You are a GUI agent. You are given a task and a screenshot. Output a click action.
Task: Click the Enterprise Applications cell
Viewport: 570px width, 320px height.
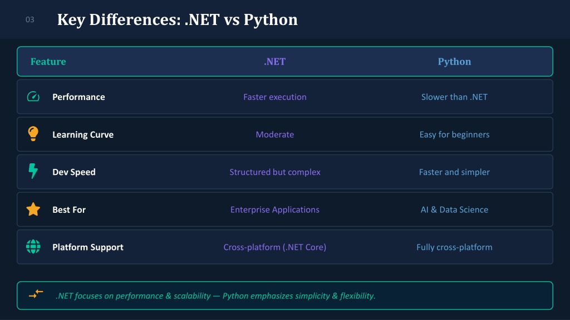[275, 209]
